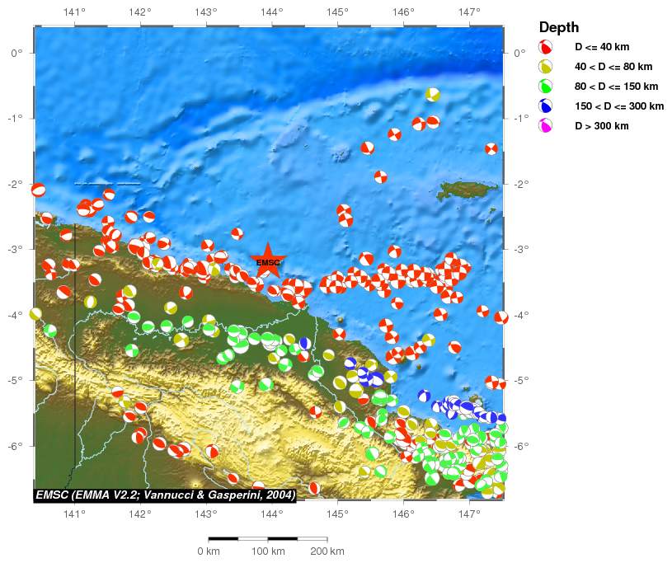Click the yellow 40–80 km legend symbol
Screen dimensions: 672x563
tap(545, 67)
